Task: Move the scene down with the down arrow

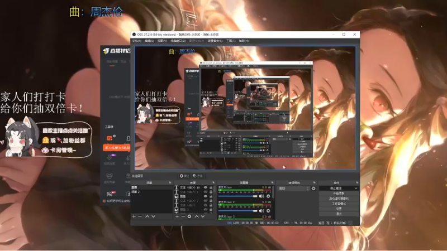Action: click(x=153, y=216)
